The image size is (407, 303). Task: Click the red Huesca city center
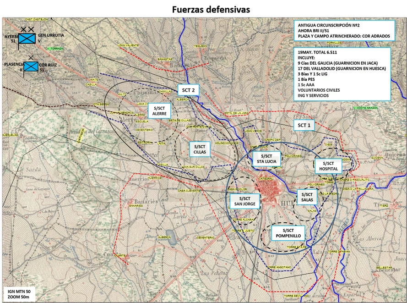click(x=267, y=190)
